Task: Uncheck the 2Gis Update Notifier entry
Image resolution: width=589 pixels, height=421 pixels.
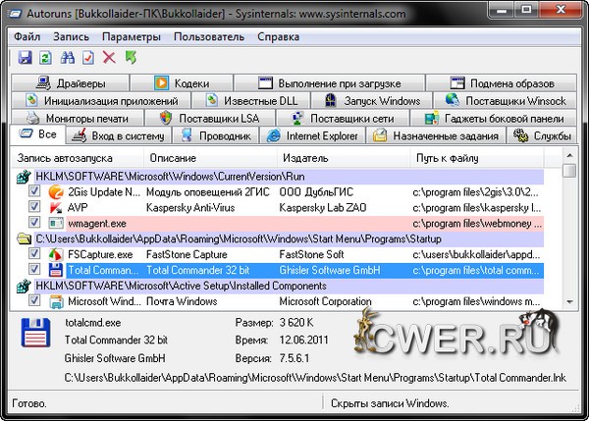Action: [34, 191]
